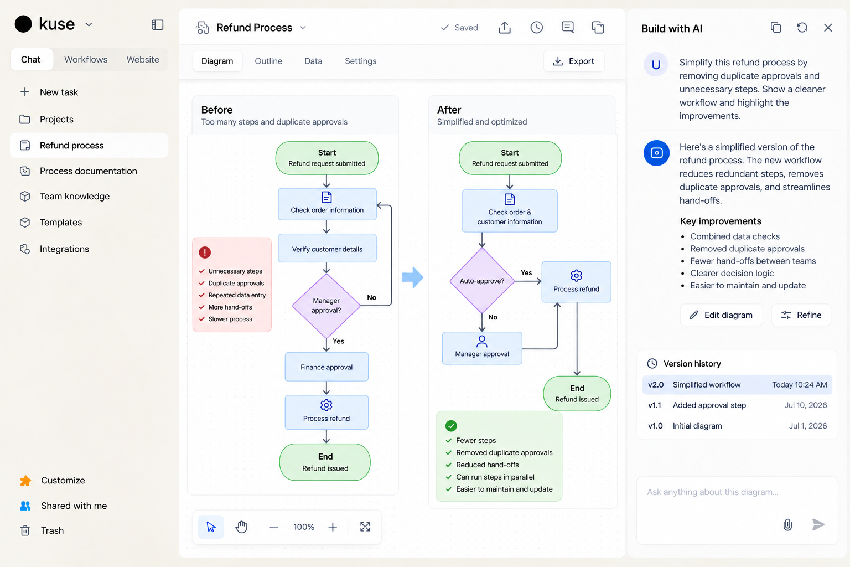Click the 100% zoom level
850x567 pixels.
click(304, 527)
